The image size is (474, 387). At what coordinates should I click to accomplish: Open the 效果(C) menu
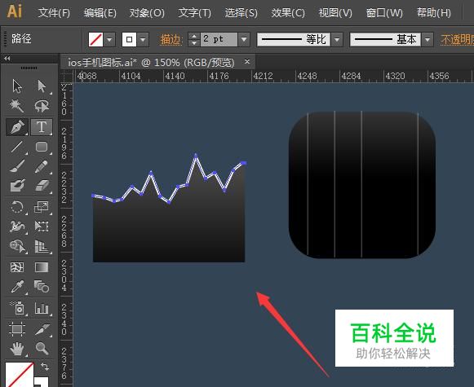tap(288, 13)
